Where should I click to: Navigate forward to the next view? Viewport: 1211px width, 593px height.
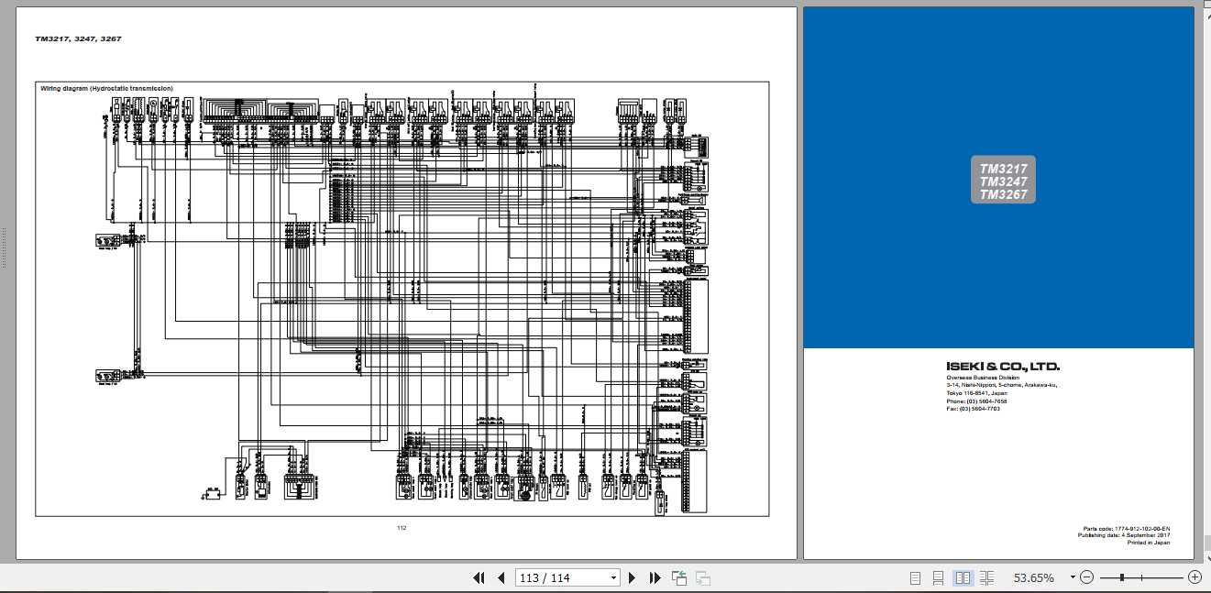click(703, 578)
